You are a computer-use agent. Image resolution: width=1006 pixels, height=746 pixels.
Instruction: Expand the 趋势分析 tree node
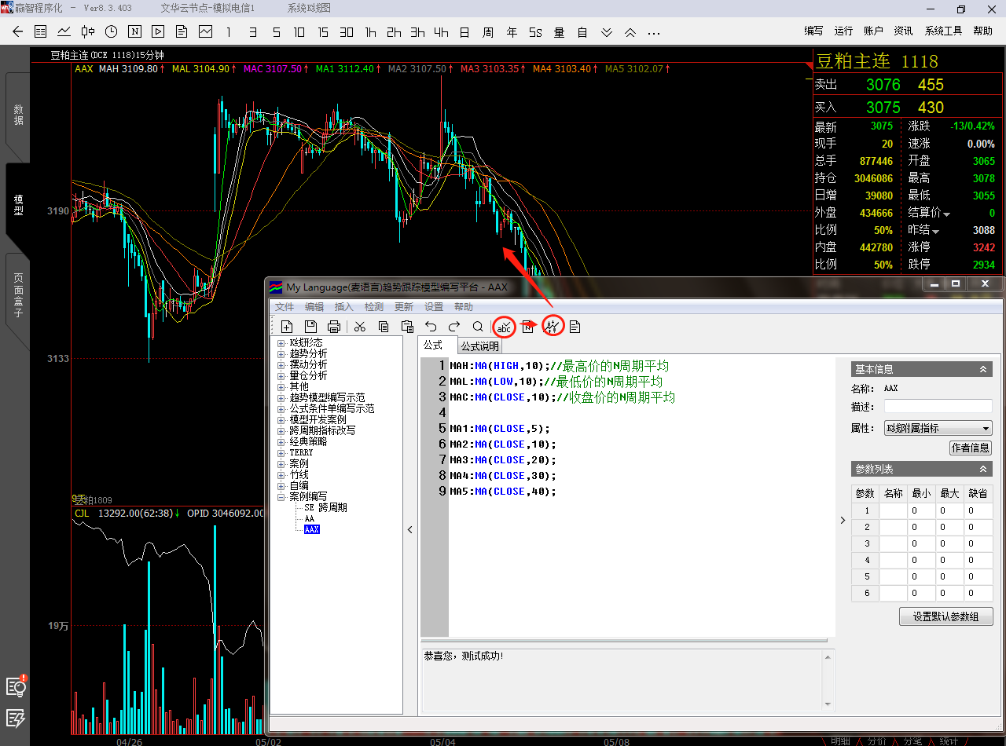(x=281, y=354)
